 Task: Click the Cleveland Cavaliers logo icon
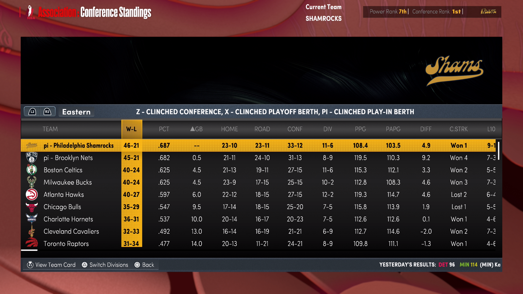coord(32,231)
